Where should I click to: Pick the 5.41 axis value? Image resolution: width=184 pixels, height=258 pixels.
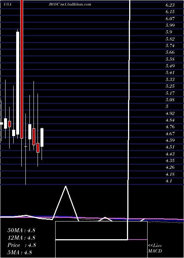tap(170, 73)
